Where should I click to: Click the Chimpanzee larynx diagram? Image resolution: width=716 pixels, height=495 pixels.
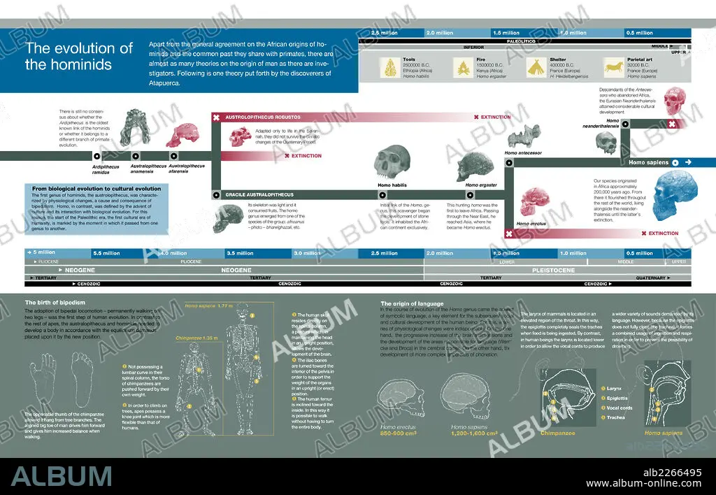(568, 397)
